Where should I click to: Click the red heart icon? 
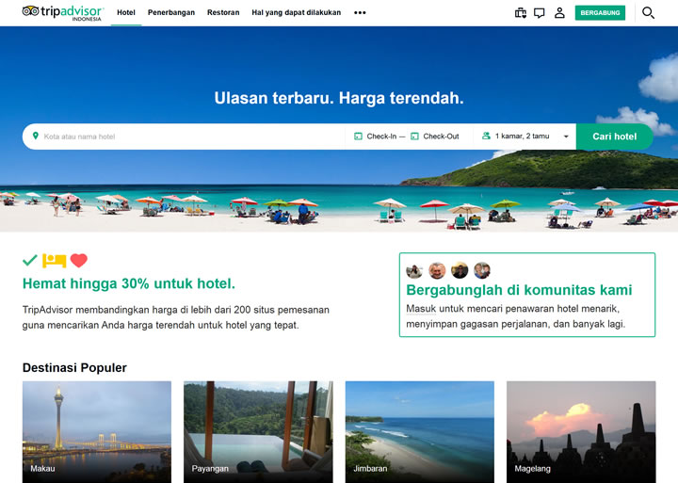[78, 261]
